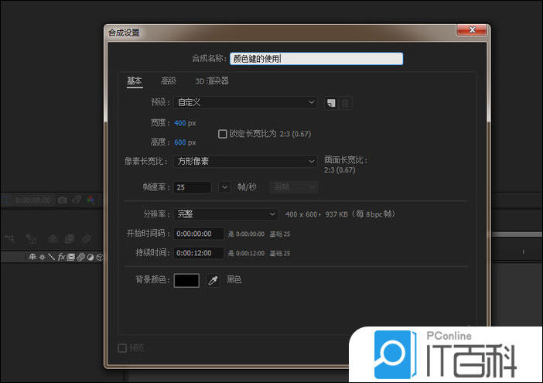Viewport: 543px width, 383px height.
Task: Click the dimmed hide shy layers icon
Action: point(53,238)
